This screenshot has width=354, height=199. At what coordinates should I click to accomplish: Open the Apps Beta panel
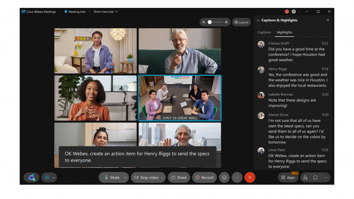288,177
